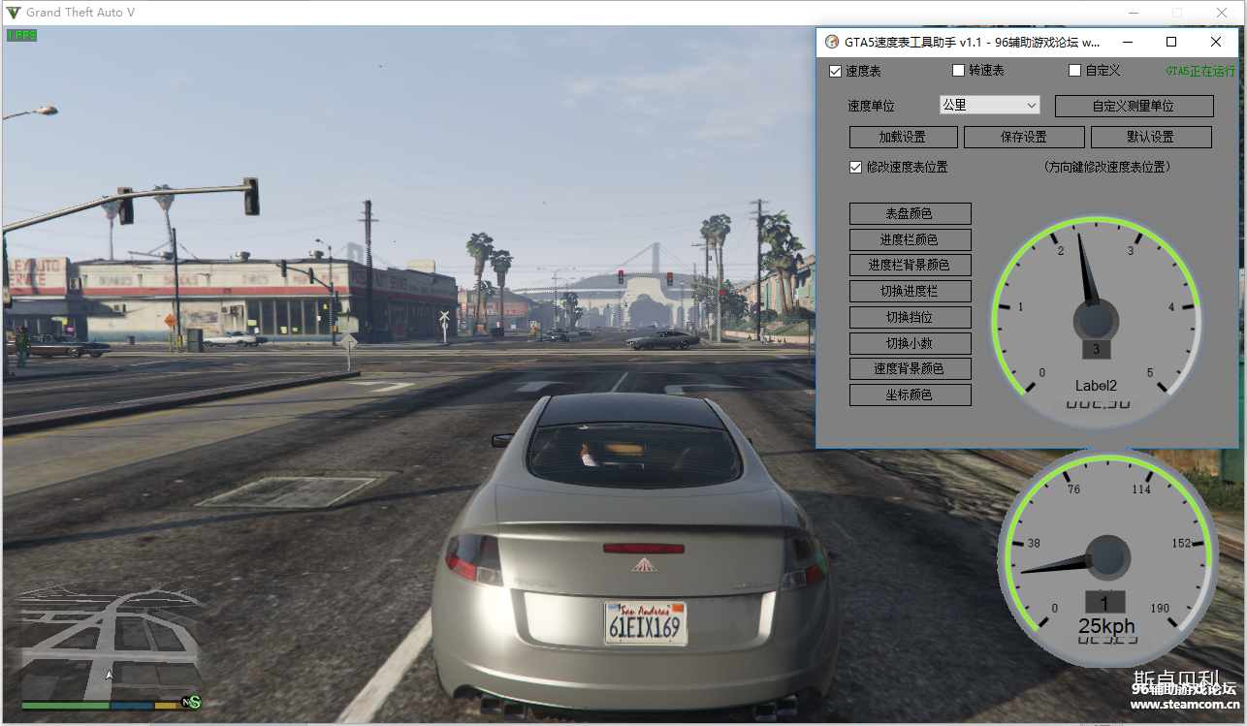Enable the 转速表 checkbox
This screenshot has width=1247, height=726.
[959, 71]
